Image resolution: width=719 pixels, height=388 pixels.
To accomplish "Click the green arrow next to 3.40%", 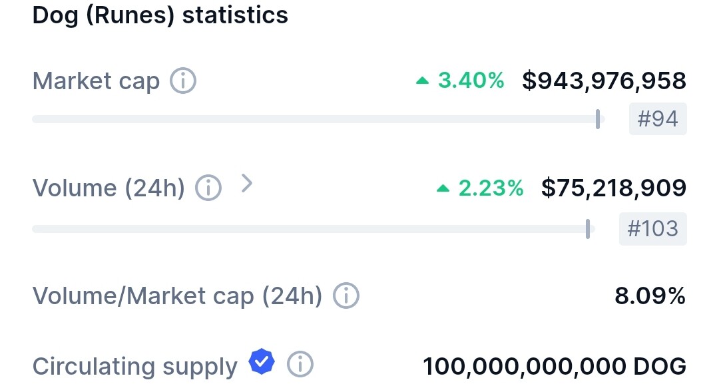I will 422,81.
